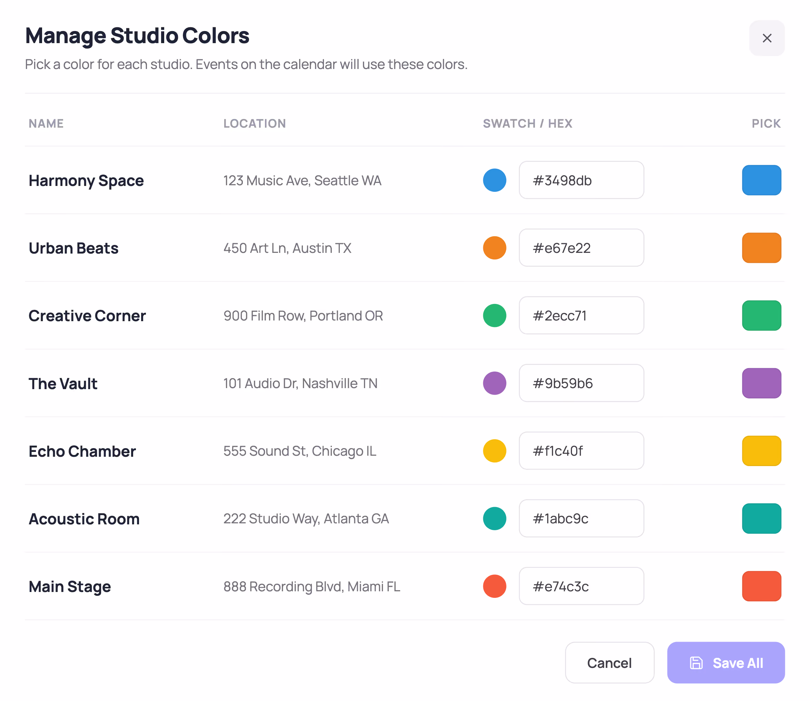Click the address 900 Film Row, Portland OR
Image resolution: width=810 pixels, height=701 pixels.
[x=303, y=316]
